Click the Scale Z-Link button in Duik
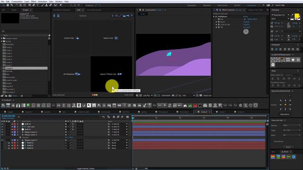The width and height of the screenshot is (303, 170). tap(111, 38)
